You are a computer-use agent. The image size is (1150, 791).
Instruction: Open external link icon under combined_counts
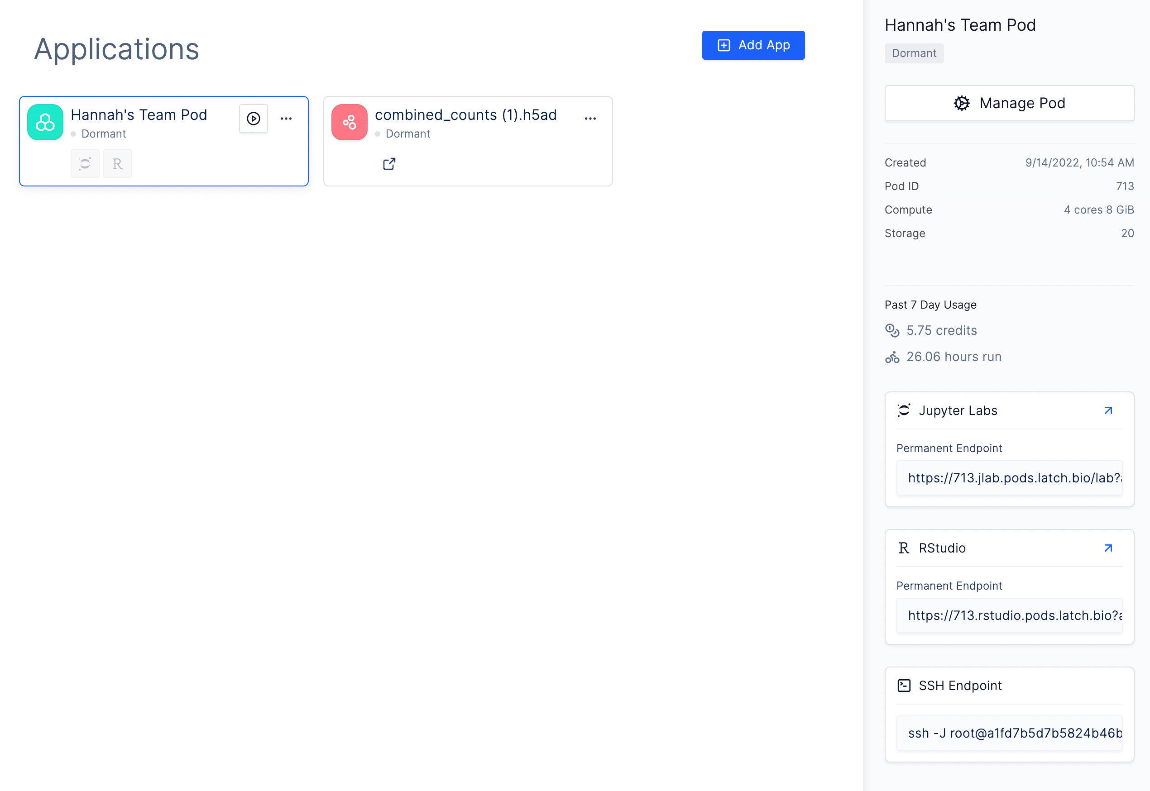(389, 163)
